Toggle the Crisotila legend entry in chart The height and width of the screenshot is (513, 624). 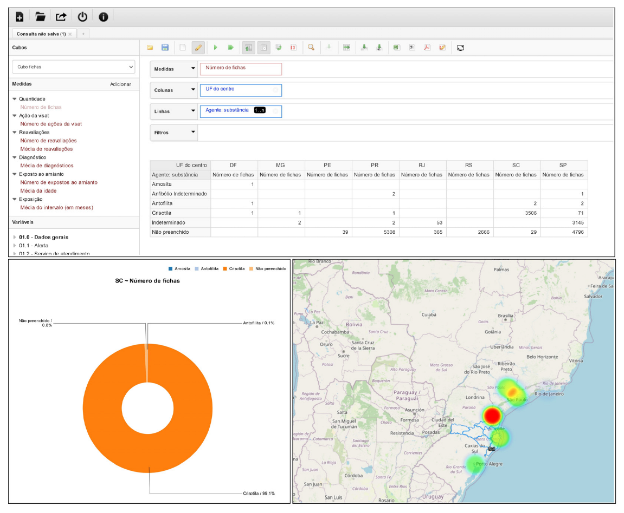(233, 268)
